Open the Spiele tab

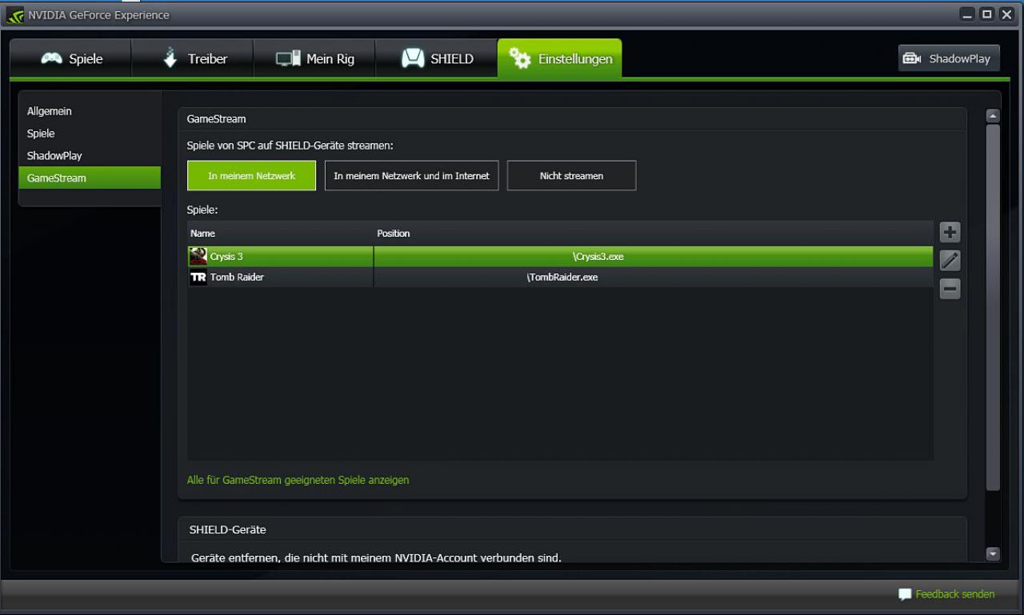pos(71,58)
